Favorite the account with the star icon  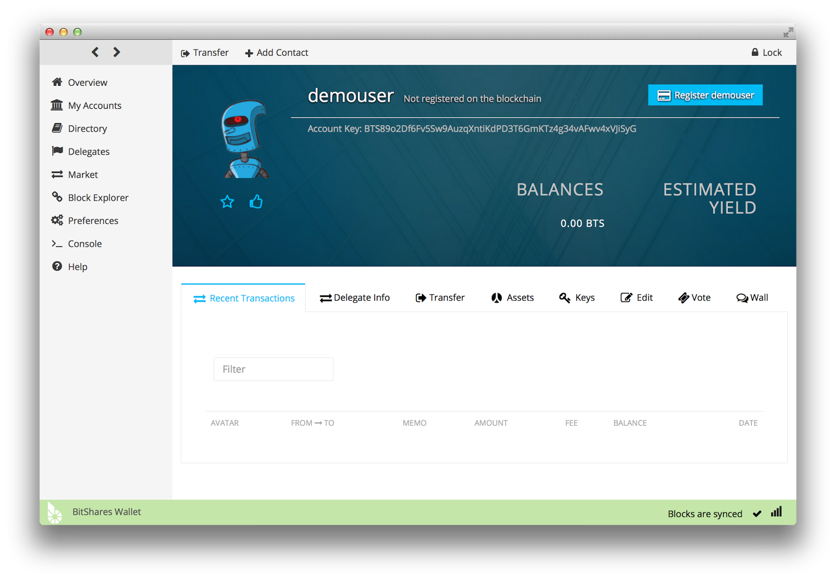tap(227, 202)
